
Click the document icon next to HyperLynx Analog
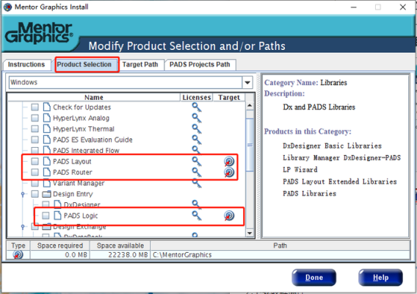(x=46, y=118)
